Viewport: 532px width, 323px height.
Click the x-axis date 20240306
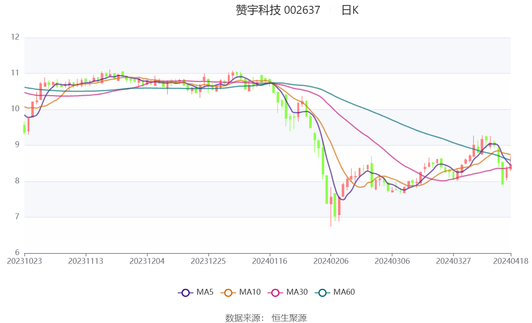click(x=392, y=261)
